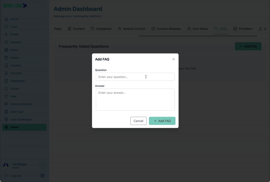Click the Question input field
The image size is (270, 182).
click(x=135, y=77)
